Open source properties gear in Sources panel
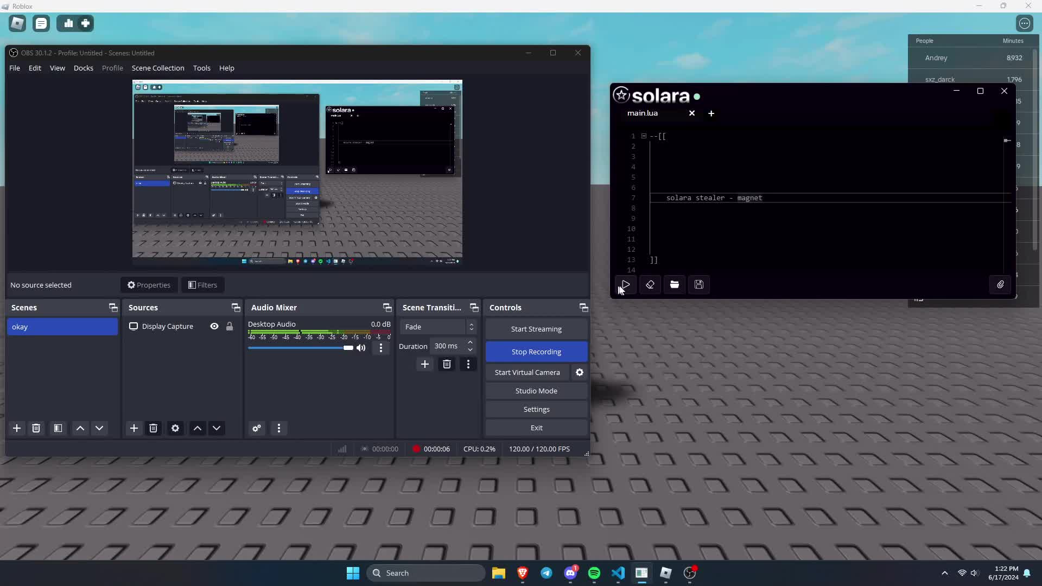 pos(175,428)
